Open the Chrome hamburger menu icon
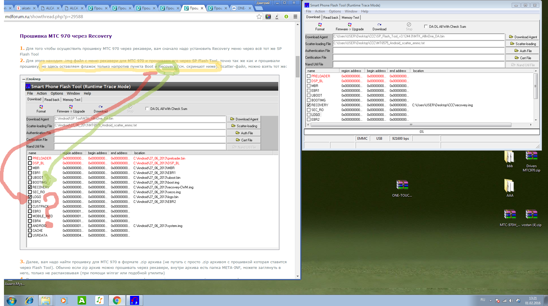This screenshot has width=548, height=306. pyautogui.click(x=295, y=17)
